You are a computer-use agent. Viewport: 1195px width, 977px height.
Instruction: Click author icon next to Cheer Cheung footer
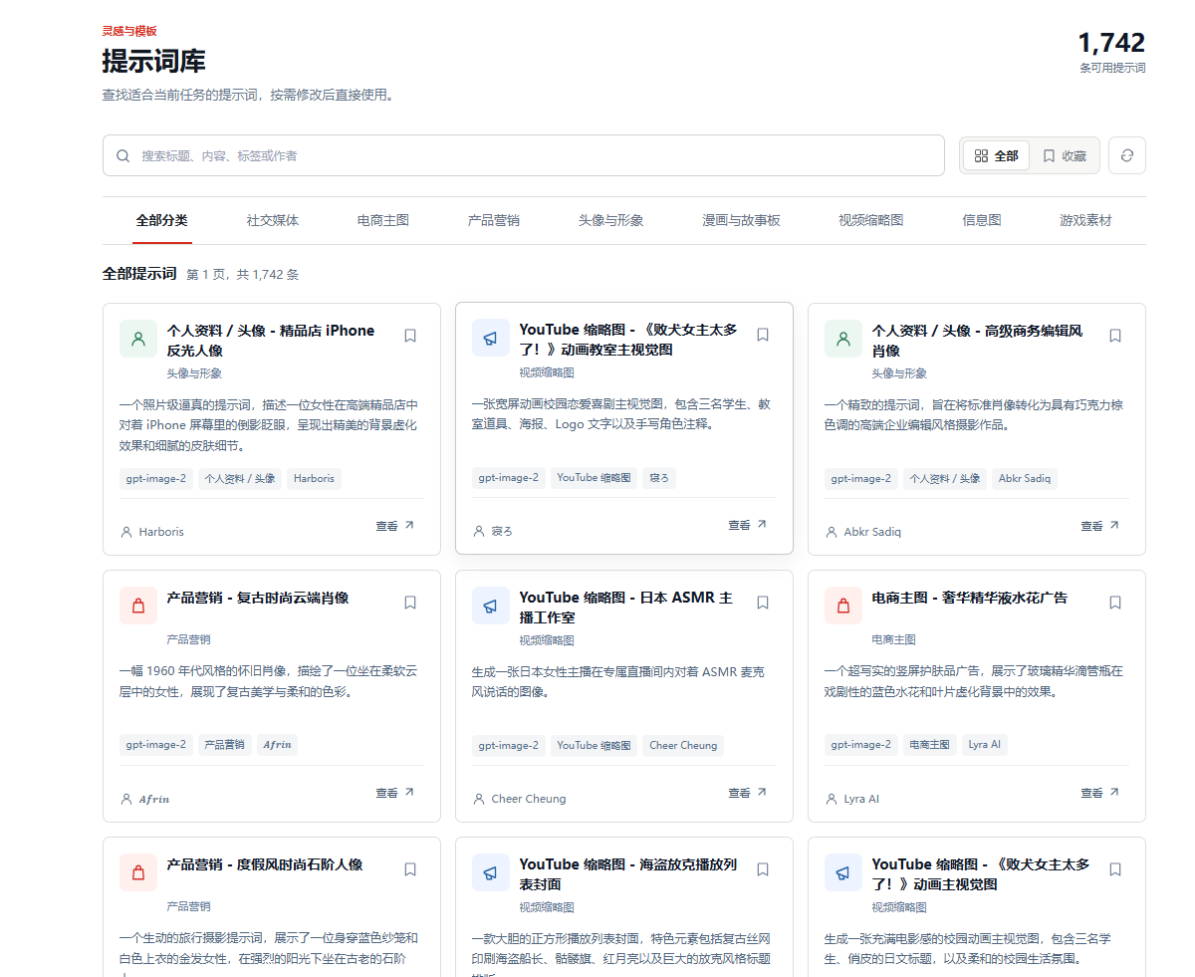pyautogui.click(x=479, y=799)
